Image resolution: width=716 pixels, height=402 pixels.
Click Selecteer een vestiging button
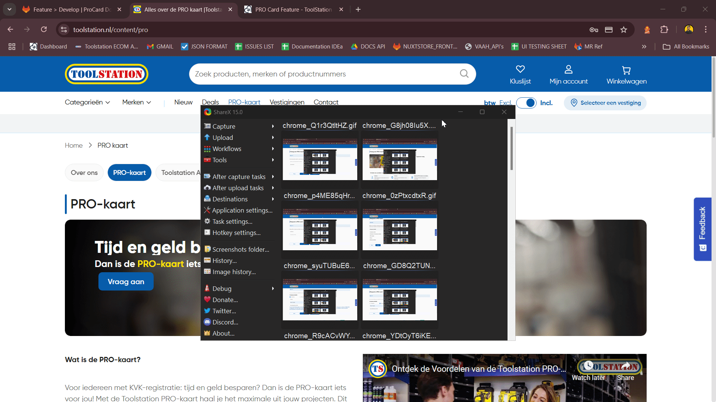(x=605, y=103)
